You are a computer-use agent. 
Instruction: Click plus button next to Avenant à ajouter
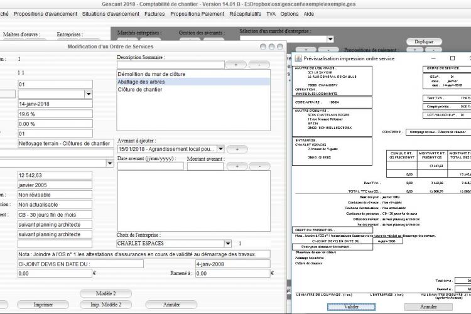coord(237,149)
